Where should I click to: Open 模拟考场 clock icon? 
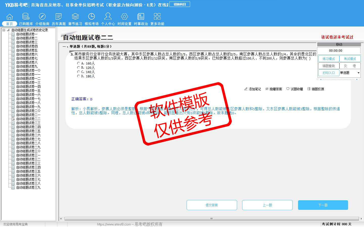tap(92, 17)
